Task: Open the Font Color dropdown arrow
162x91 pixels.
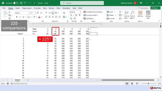Action: [x=42, y=17]
